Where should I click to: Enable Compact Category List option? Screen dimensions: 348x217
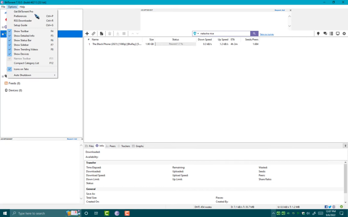pyautogui.click(x=32, y=63)
